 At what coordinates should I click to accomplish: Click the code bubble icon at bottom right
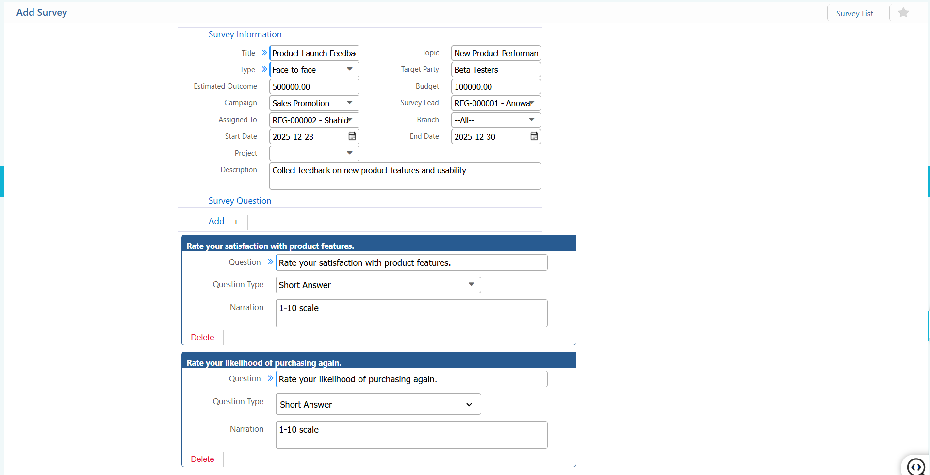[916, 467]
